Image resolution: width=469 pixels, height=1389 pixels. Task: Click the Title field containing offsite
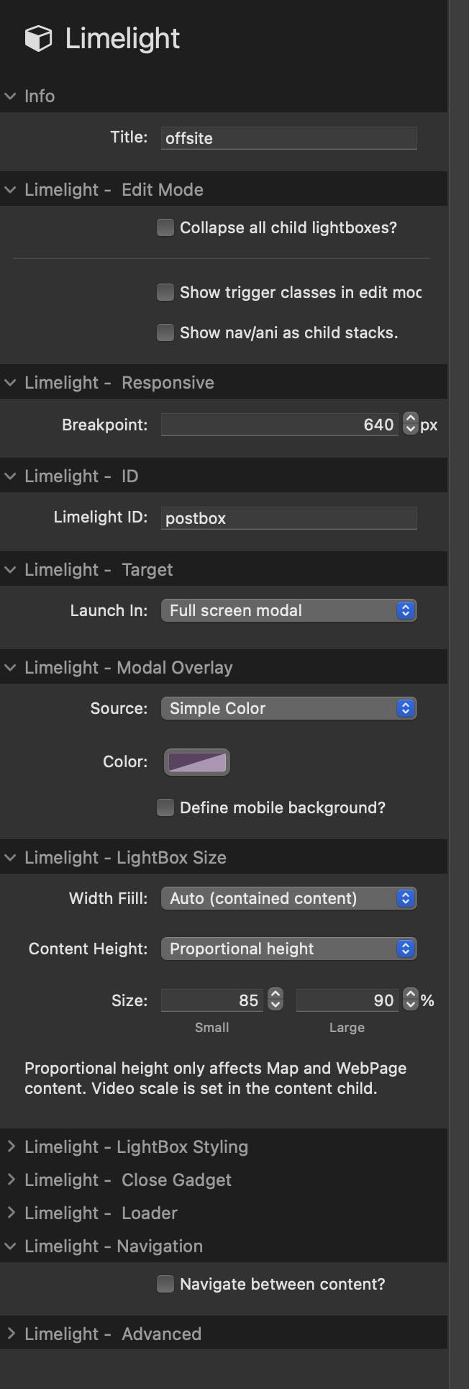pos(288,138)
